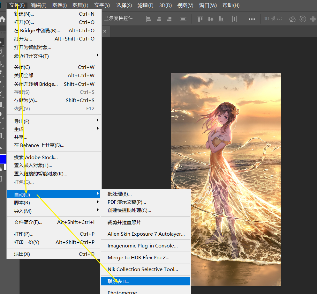Expand the 导入(M) submenu
317x294 pixels.
tap(54, 211)
